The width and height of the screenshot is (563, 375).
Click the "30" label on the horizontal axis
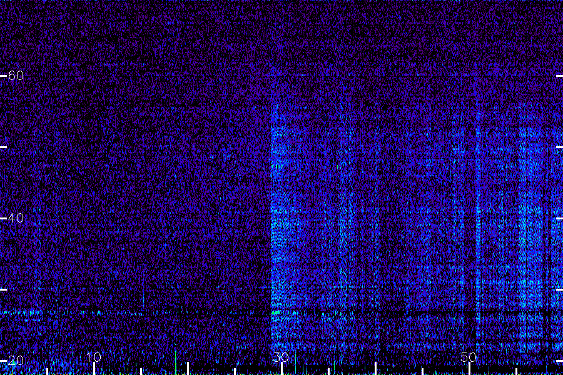(281, 357)
